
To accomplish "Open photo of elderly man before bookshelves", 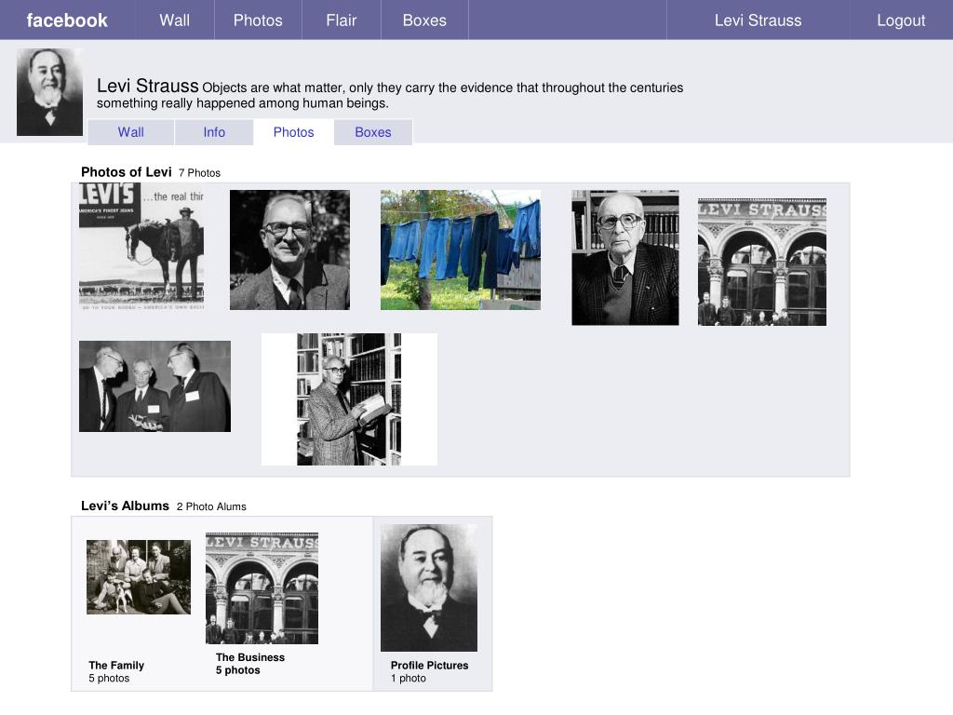I will pos(624,258).
